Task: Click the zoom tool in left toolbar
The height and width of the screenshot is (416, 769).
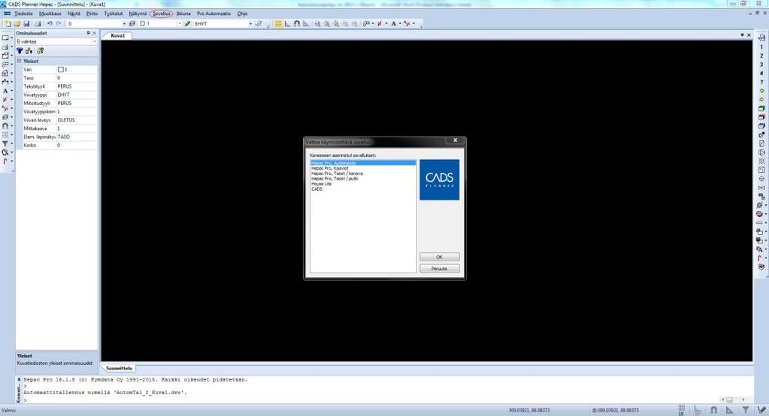Action: point(5,152)
